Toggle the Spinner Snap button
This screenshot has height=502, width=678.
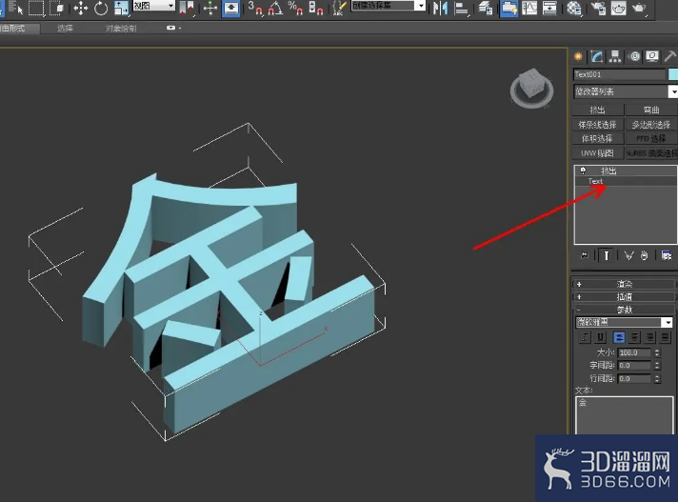point(316,9)
